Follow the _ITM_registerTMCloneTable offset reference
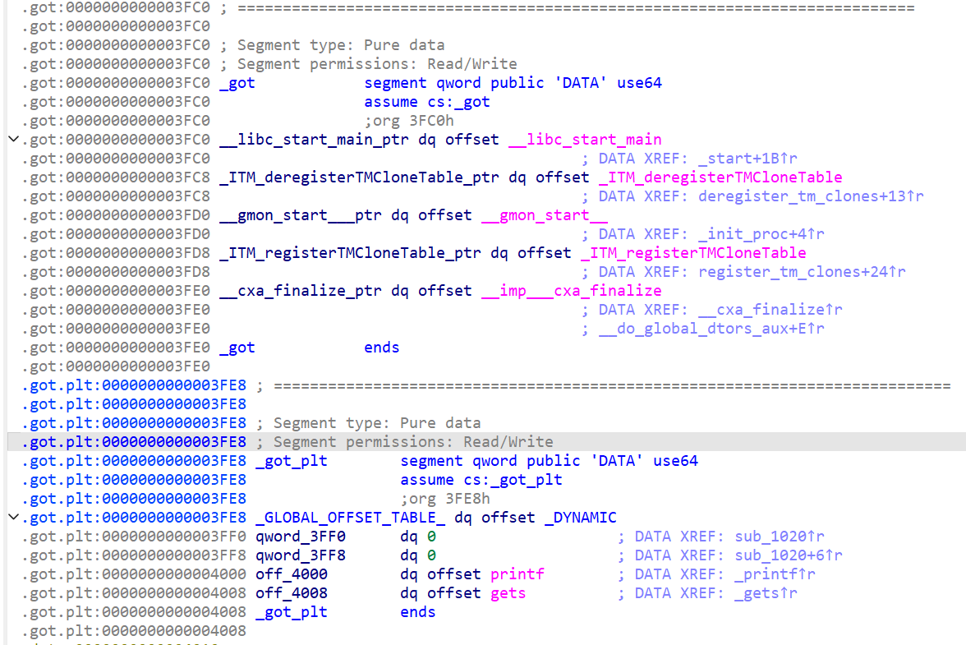This screenshot has width=966, height=645. tap(693, 253)
